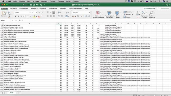Screen dimensions: 171x96
Task: Insert function with fx button
Action: (x=20, y=21)
